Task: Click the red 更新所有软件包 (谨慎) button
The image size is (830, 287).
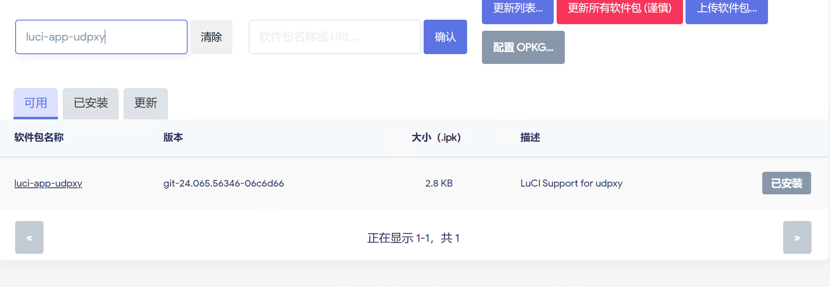Action: click(619, 9)
